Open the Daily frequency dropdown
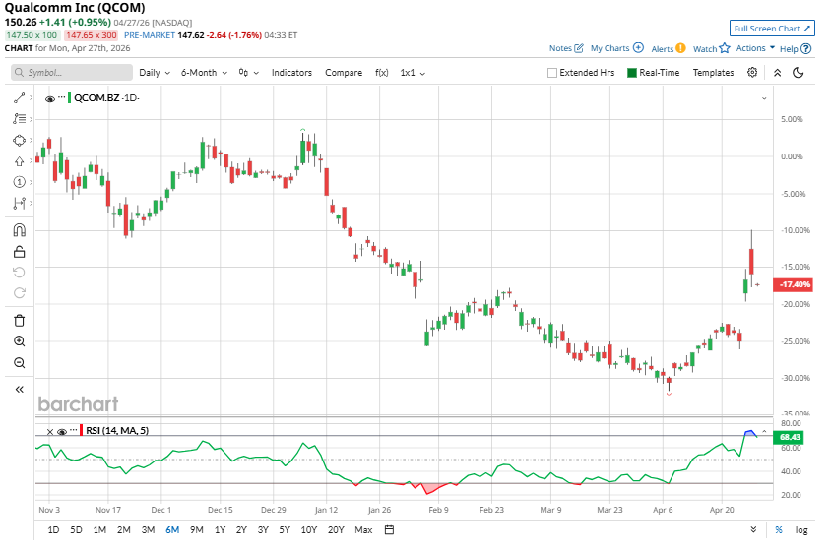Image resolution: width=832 pixels, height=553 pixels. click(x=154, y=72)
